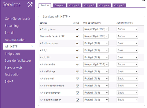
Task: Open the Compte 5 tab
Action: click(119, 5)
